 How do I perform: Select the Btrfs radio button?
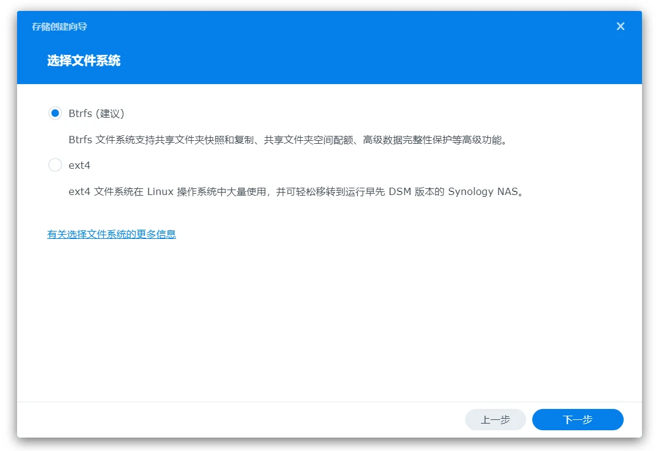(x=55, y=113)
